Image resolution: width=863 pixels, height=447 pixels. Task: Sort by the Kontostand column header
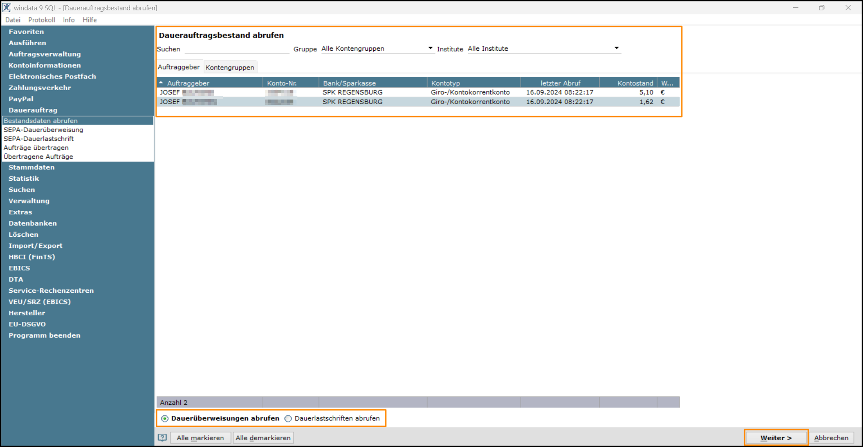628,83
